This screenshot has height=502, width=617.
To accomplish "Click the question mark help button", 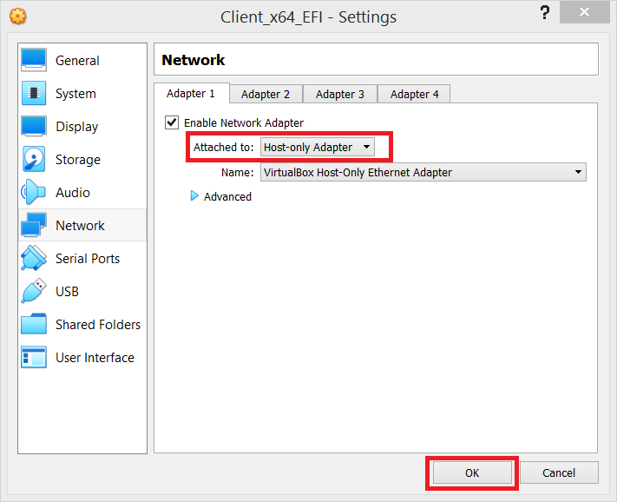I will [545, 13].
